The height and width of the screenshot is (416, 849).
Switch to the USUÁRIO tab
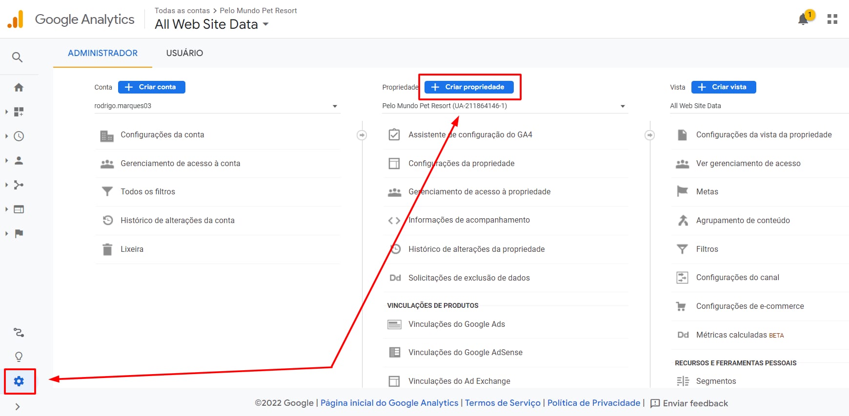pos(184,53)
